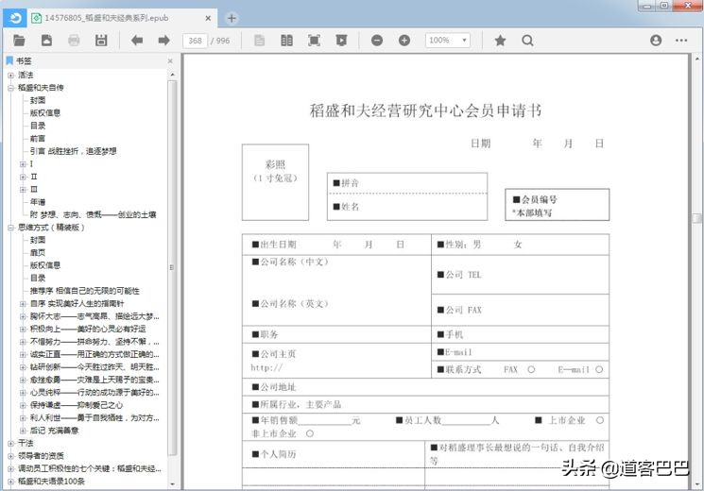The width and height of the screenshot is (704, 491).
Task: Open 利人利世 chapter entry
Action: (x=94, y=417)
